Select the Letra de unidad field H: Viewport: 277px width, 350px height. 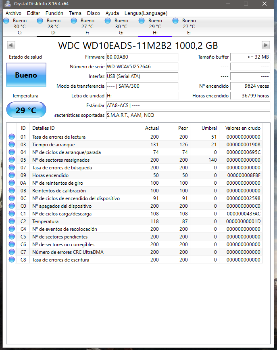coord(142,96)
